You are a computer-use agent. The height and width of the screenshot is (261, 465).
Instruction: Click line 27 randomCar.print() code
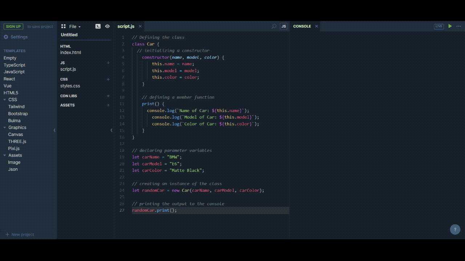154,210
